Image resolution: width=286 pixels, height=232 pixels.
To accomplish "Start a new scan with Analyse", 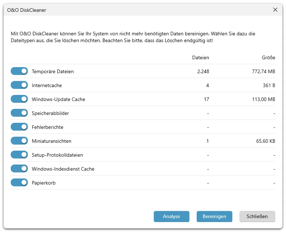I will pos(172,216).
